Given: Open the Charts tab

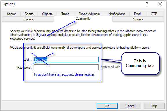Looking at the screenshot, I should coord(29,14).
